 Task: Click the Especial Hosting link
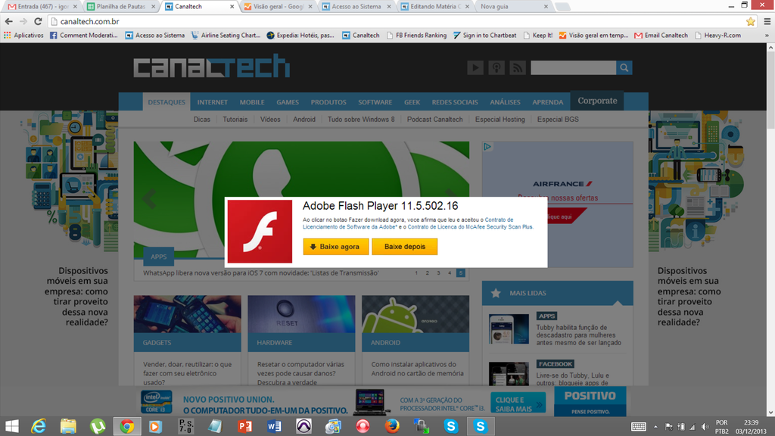coord(500,119)
